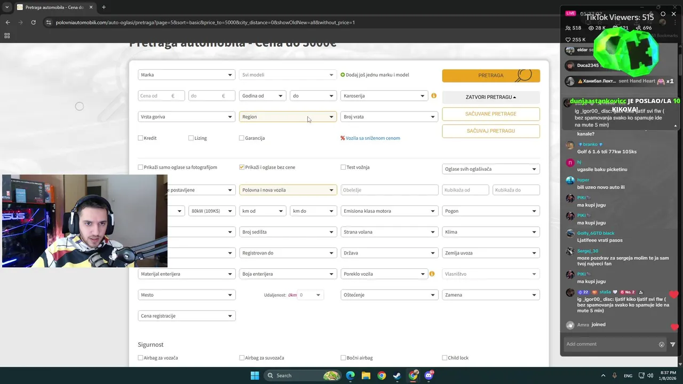The image size is (683, 384).
Task: Reload the page with the refresh icon
Action: click(33, 22)
